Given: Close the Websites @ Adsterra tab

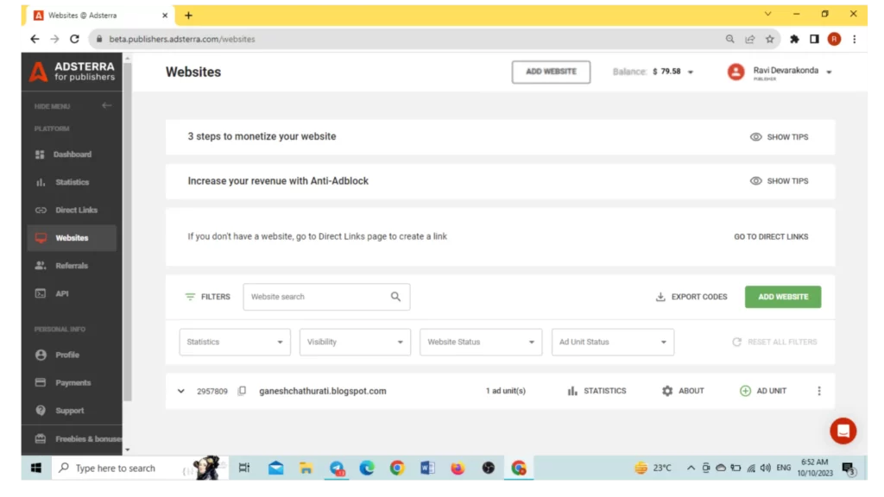Looking at the screenshot, I should (165, 16).
